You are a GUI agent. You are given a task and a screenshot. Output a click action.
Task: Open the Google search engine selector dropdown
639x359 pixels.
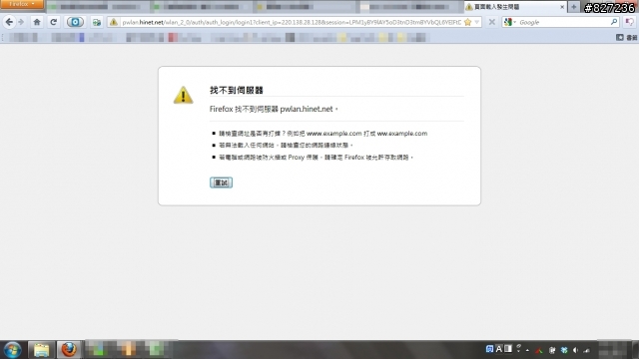tap(510, 22)
